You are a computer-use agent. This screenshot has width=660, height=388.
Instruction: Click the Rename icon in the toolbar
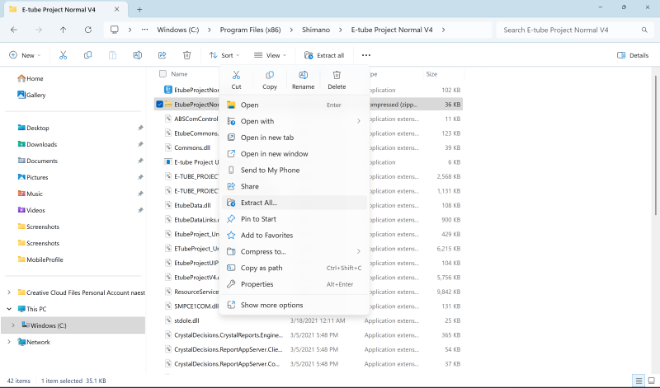point(137,55)
